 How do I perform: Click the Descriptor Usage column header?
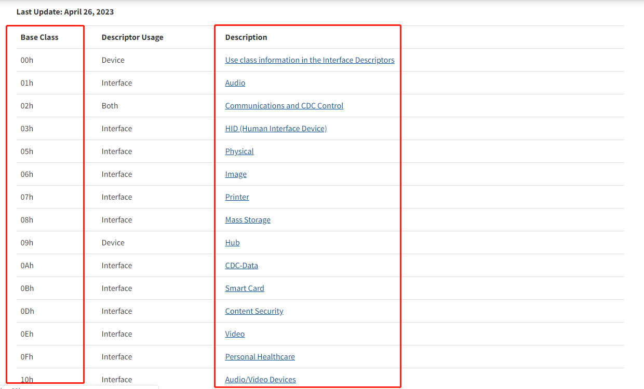pyautogui.click(x=132, y=37)
